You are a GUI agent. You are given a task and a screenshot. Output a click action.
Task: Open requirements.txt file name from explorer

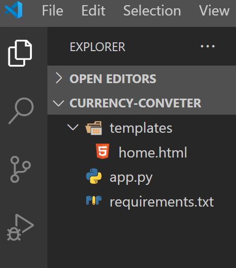tap(162, 202)
